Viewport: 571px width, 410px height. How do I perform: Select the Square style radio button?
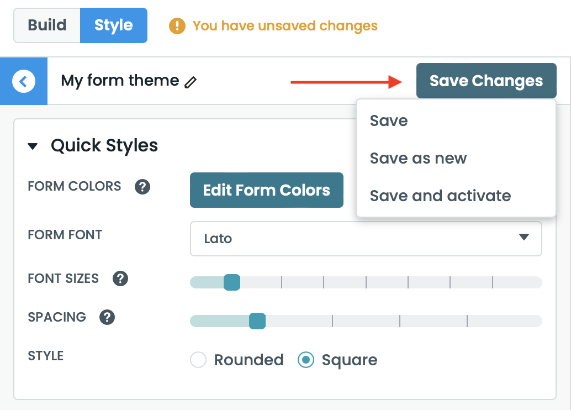point(306,360)
